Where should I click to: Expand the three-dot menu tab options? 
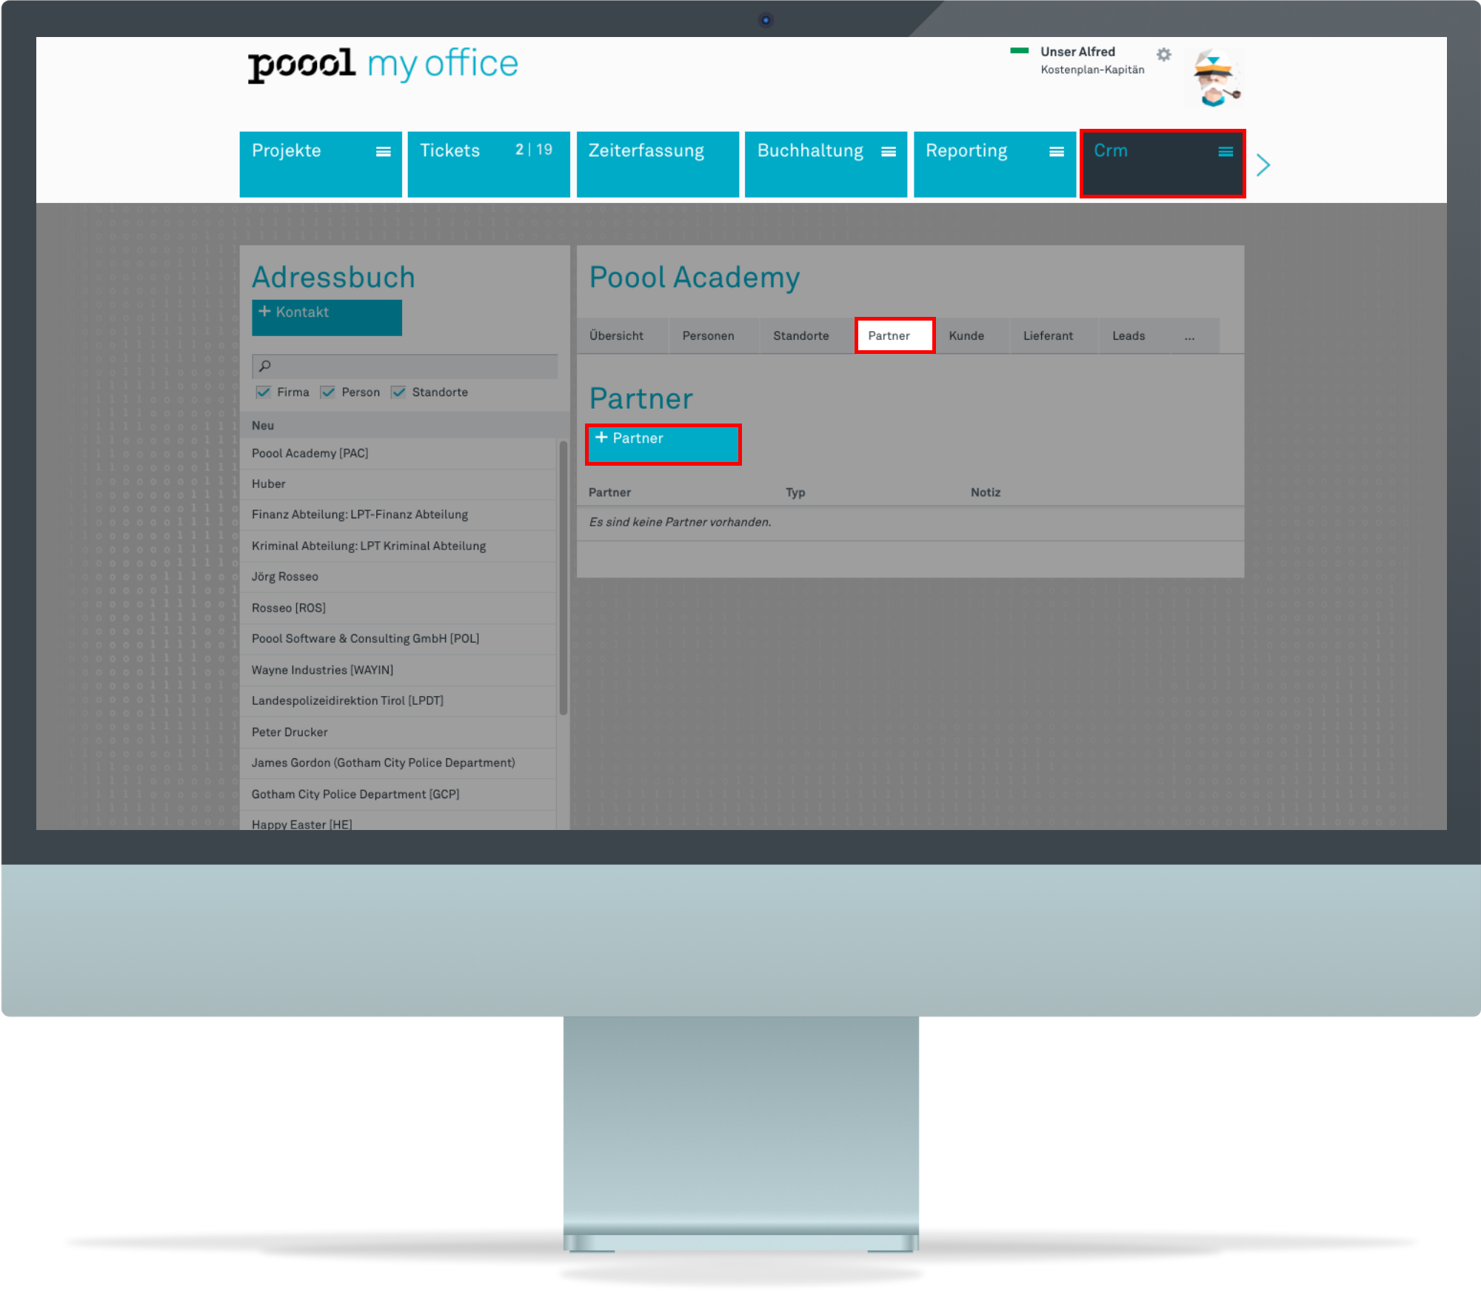point(1190,336)
